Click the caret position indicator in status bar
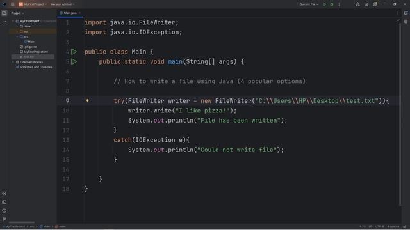Image resolution: width=410 pixels, height=230 pixels. (x=363, y=227)
